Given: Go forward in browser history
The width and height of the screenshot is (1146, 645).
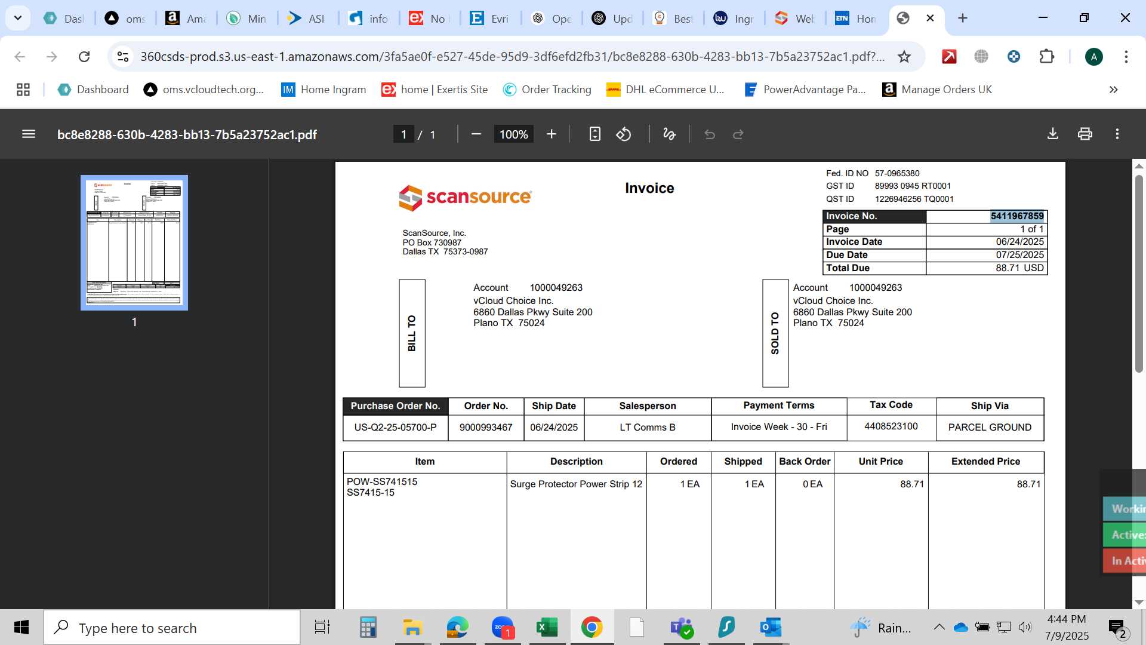Looking at the screenshot, I should (52, 57).
